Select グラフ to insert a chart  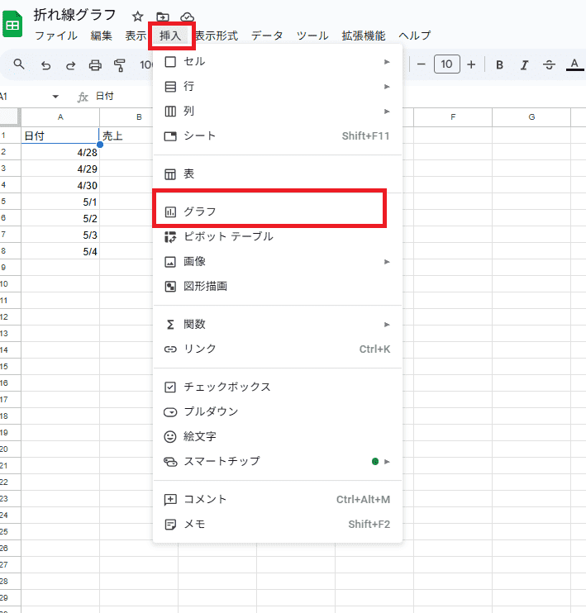click(x=278, y=211)
